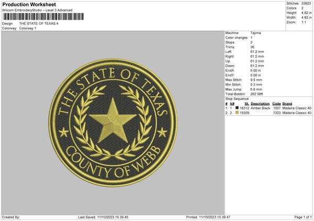This screenshot has width=314, height=221.
Task: Click the 'Stops:' label
Action: (230, 43)
